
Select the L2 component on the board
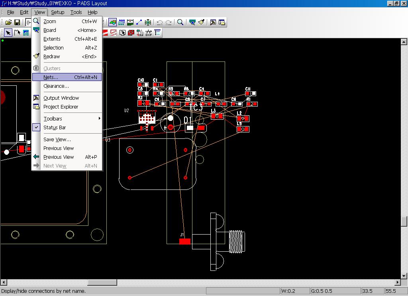coord(243,118)
